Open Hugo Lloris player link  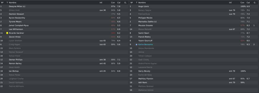click(143, 6)
